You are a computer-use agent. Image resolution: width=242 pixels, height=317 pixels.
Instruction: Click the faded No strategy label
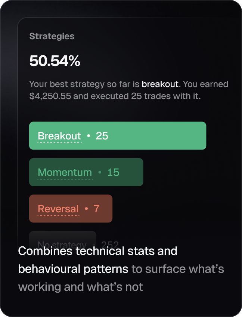[x=62, y=245]
